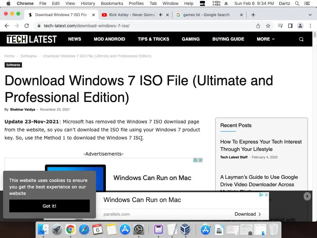Close the Rick Astley tab
Image resolution: width=317 pixels, height=238 pixels.
tap(167, 15)
